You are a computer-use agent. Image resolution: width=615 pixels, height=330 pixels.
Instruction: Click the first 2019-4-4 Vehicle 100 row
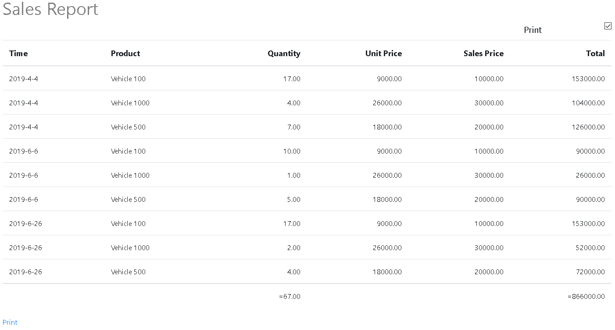click(307, 79)
